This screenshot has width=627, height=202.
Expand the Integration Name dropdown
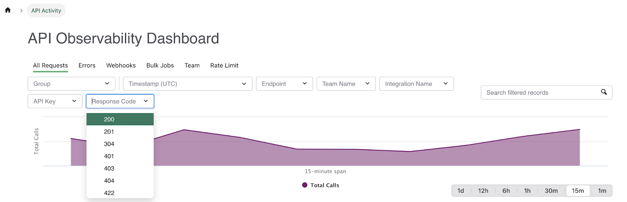point(416,84)
